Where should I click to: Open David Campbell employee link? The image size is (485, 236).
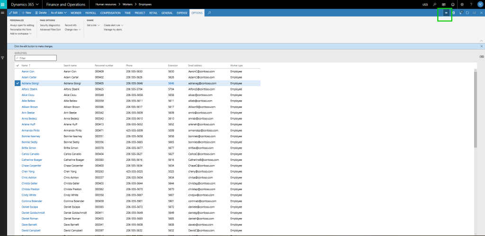pyautogui.click(x=31, y=230)
